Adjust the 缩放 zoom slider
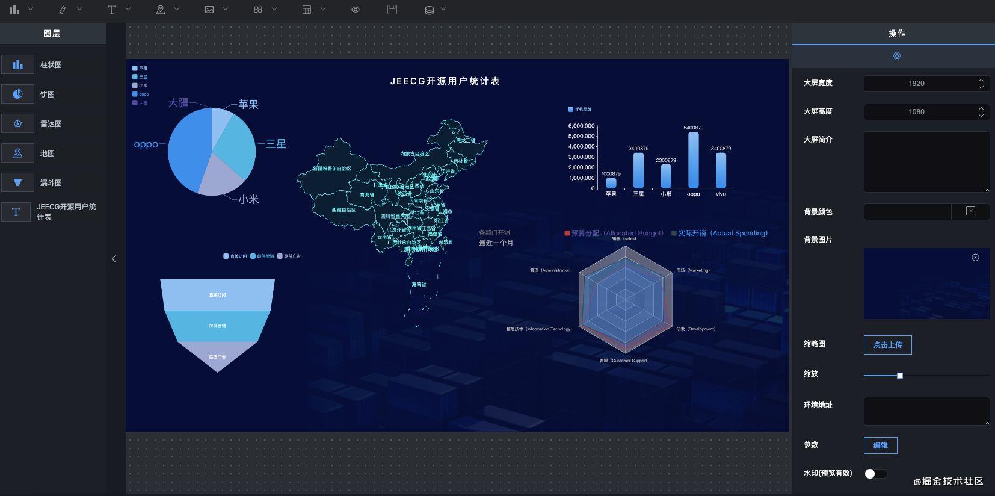Screen dimensions: 995x496 point(900,376)
